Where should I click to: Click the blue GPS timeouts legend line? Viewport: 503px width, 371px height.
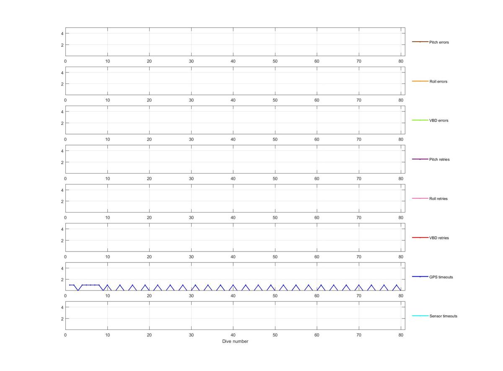pyautogui.click(x=420, y=277)
